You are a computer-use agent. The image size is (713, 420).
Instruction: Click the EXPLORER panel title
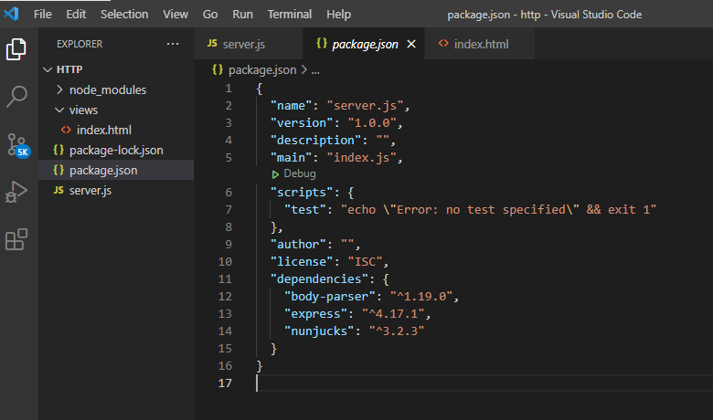(x=80, y=44)
